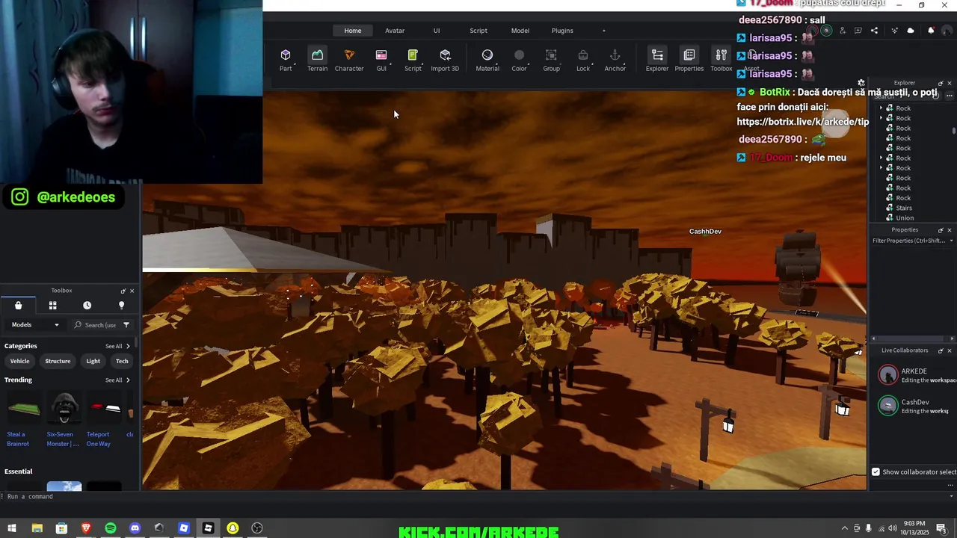Image resolution: width=957 pixels, height=538 pixels.
Task: Select the Steal a Brainrot model thumbnail
Action: [24, 409]
